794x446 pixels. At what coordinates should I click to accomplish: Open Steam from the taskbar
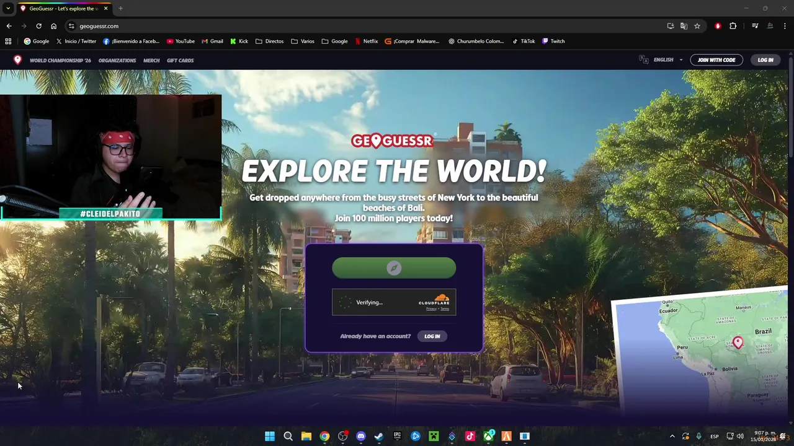pos(379,436)
